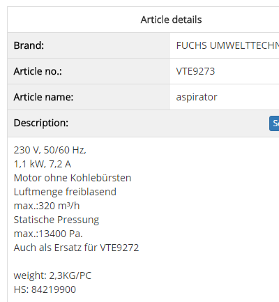Click the Statische Pressung text
This screenshot has width=279, height=302.
56,220
